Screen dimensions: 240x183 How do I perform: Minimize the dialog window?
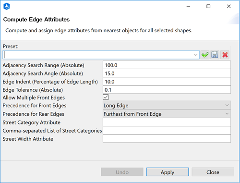click(x=188, y=6)
